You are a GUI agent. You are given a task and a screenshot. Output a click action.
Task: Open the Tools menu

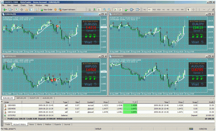pos(30,6)
